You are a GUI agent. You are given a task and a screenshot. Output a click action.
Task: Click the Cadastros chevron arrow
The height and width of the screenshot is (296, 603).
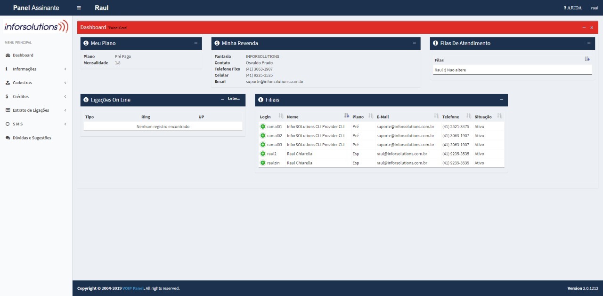tap(65, 83)
